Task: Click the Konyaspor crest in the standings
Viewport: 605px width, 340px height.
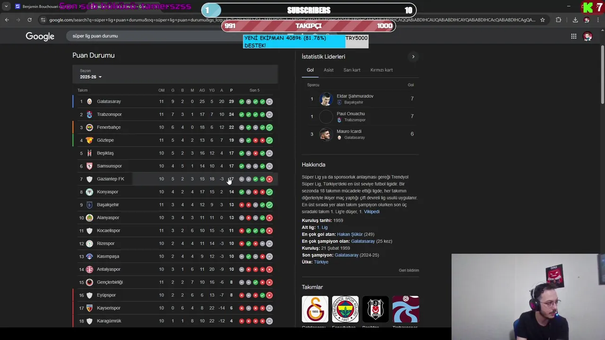Action: pos(89,192)
